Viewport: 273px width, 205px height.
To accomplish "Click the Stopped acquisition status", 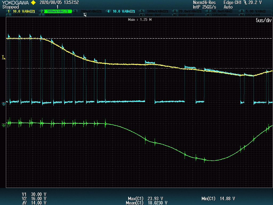I will [x=11, y=7].
